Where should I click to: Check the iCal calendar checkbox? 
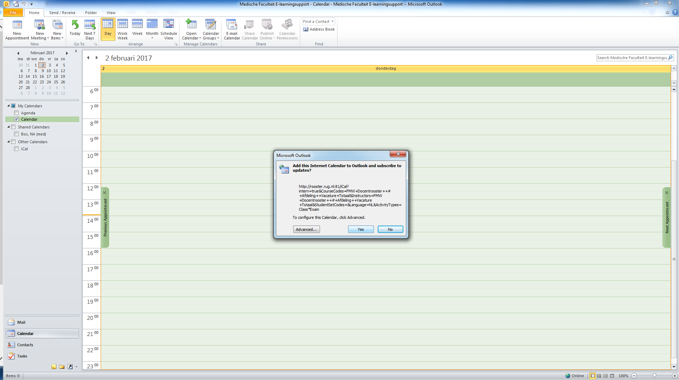[x=16, y=149]
